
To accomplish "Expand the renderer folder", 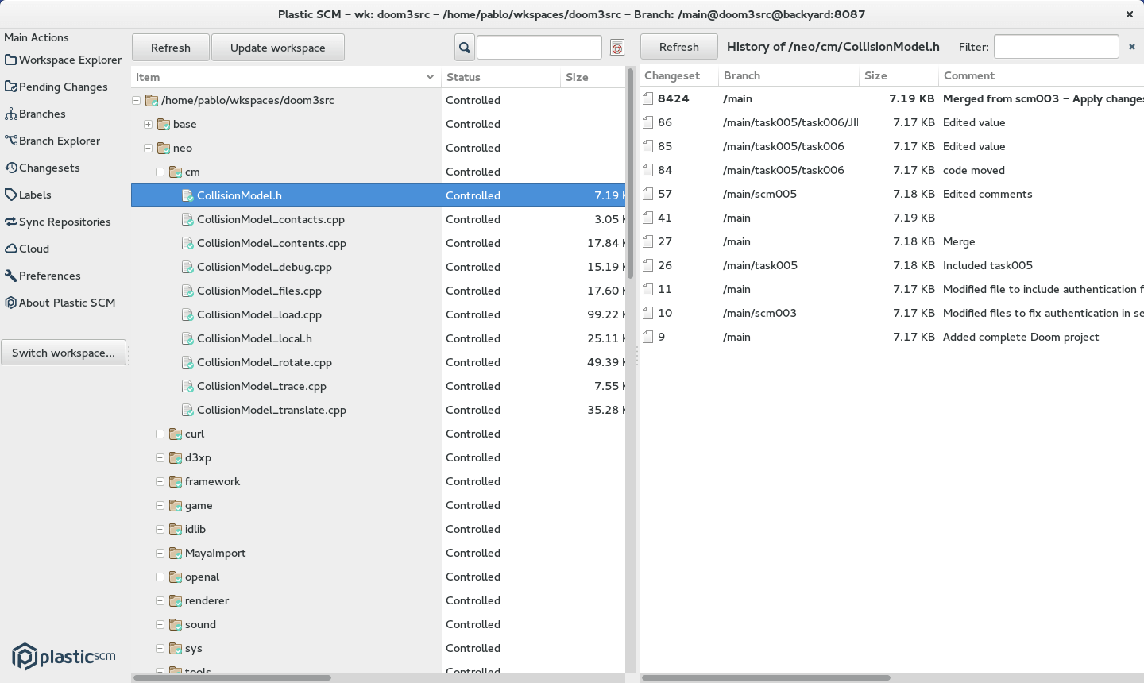I will point(160,601).
